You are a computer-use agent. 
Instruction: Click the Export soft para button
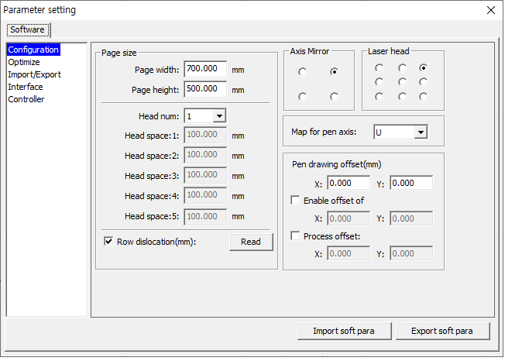click(x=442, y=331)
